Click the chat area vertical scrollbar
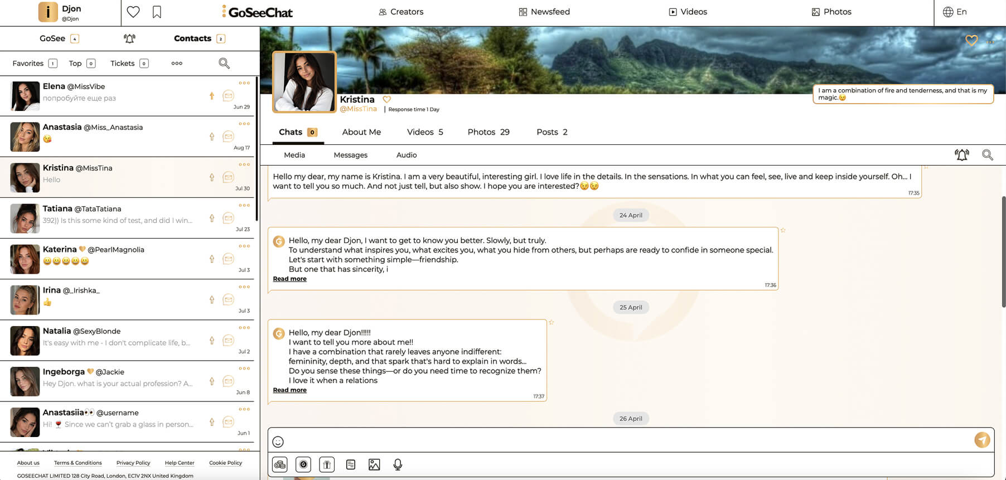The height and width of the screenshot is (480, 1006). (x=1003, y=251)
